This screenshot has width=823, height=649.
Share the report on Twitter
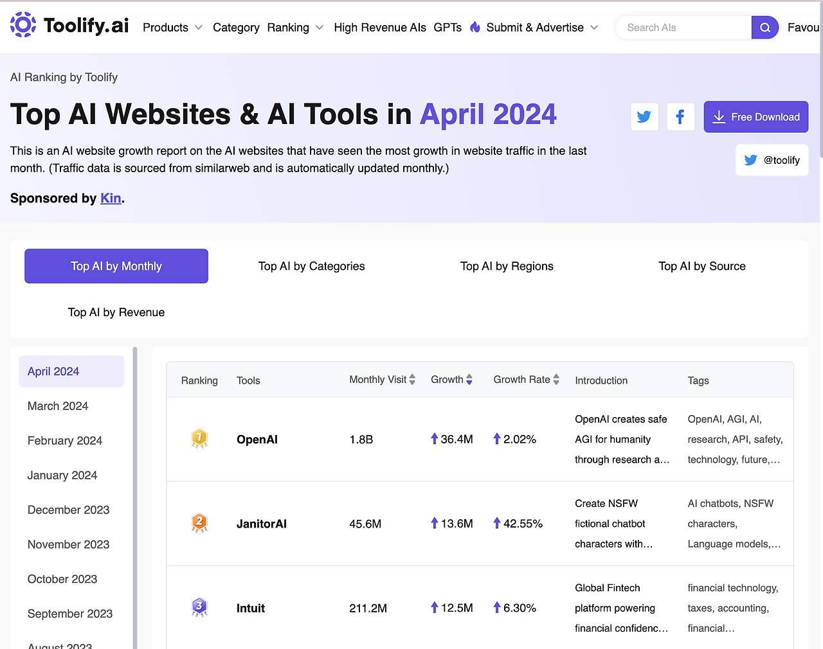[x=644, y=117]
